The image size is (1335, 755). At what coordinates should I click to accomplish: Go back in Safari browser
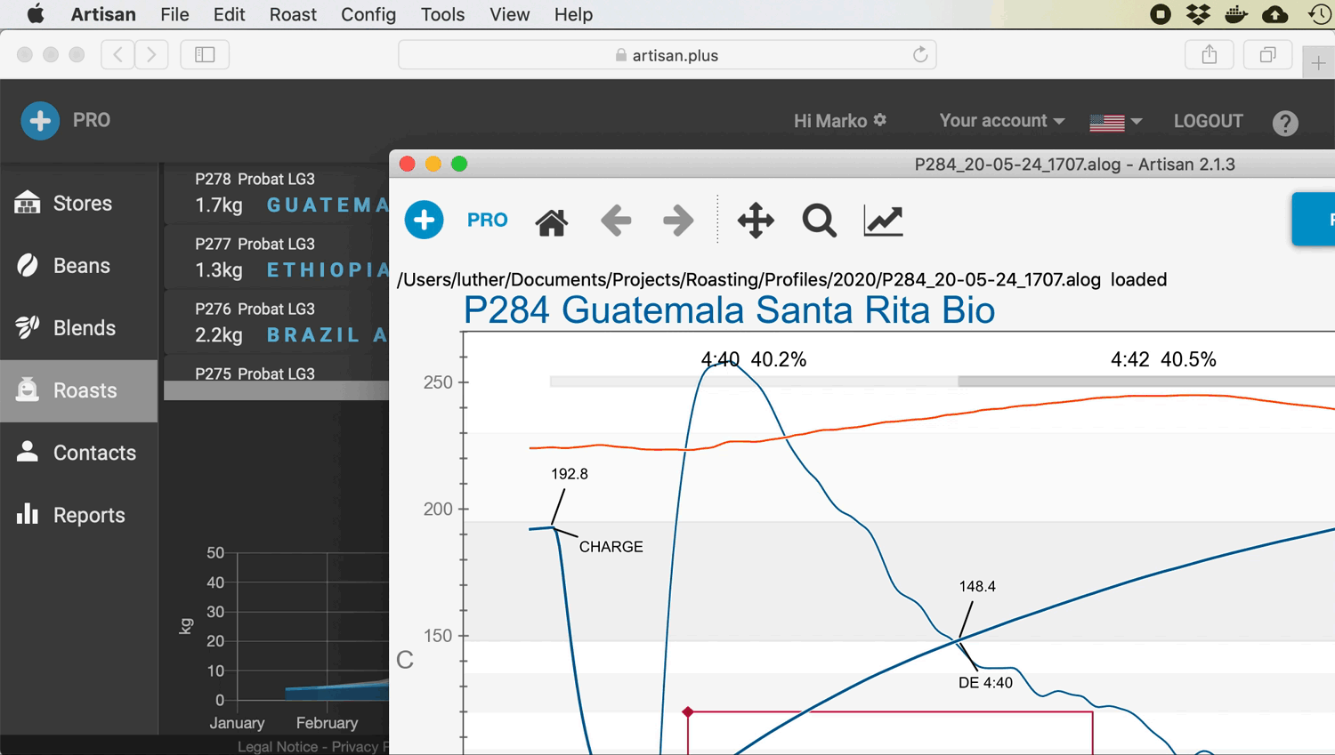(117, 55)
